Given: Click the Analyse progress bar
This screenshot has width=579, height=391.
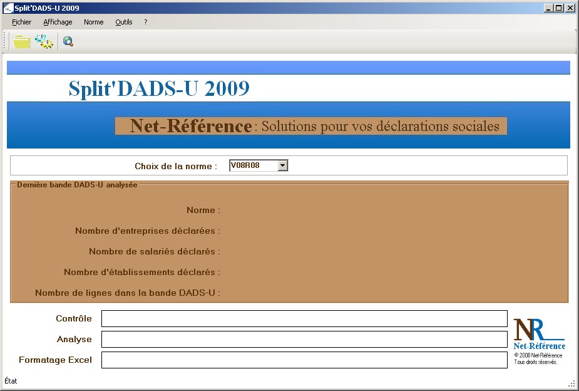Looking at the screenshot, I should pyautogui.click(x=304, y=339).
